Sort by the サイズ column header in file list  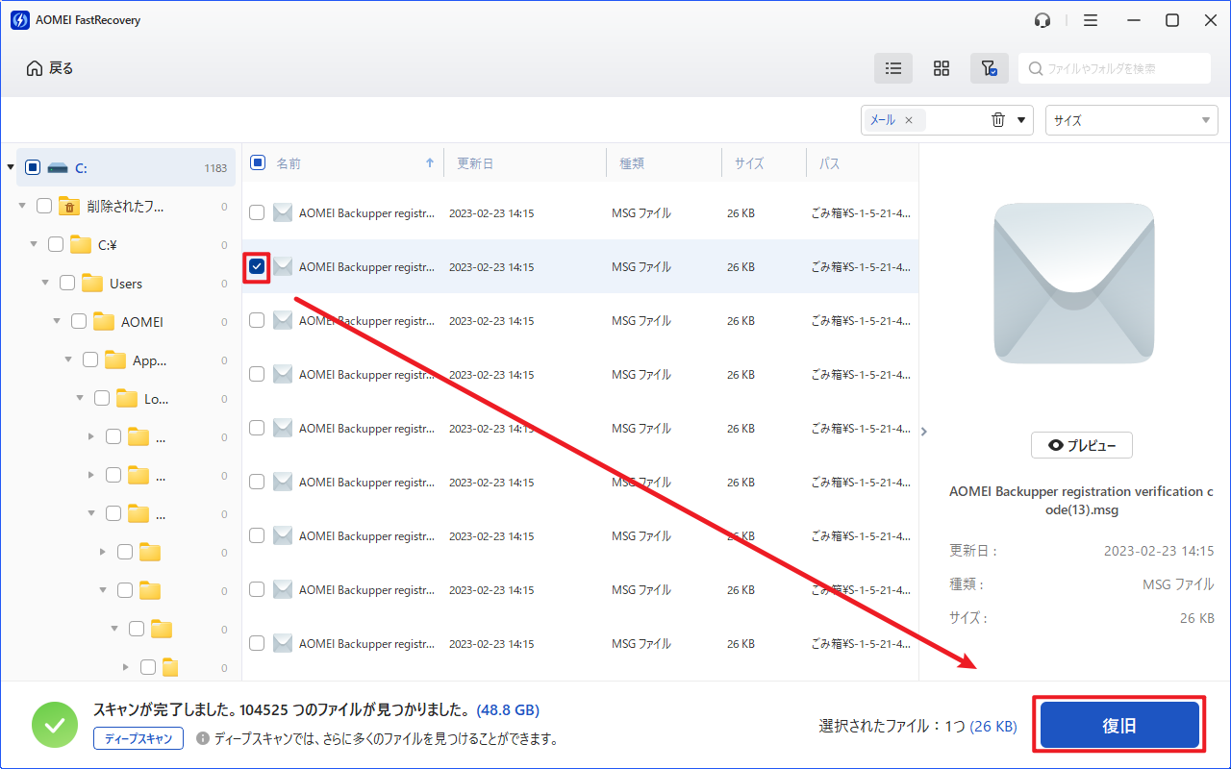coord(749,163)
